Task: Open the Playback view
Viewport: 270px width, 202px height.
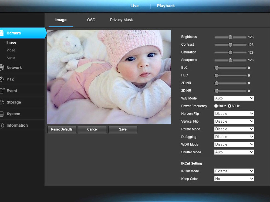Action: tap(166, 6)
